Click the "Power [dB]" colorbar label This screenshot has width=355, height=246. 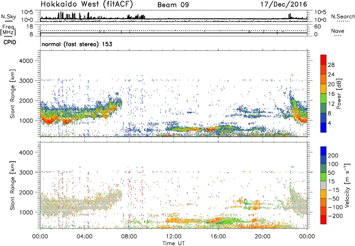339,94
